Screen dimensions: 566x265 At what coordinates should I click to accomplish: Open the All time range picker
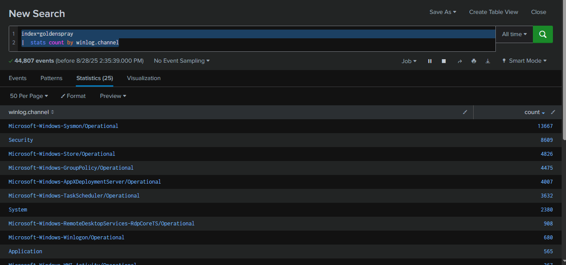coord(514,34)
